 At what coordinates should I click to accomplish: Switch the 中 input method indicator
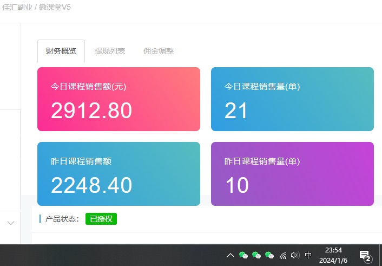coord(308,255)
